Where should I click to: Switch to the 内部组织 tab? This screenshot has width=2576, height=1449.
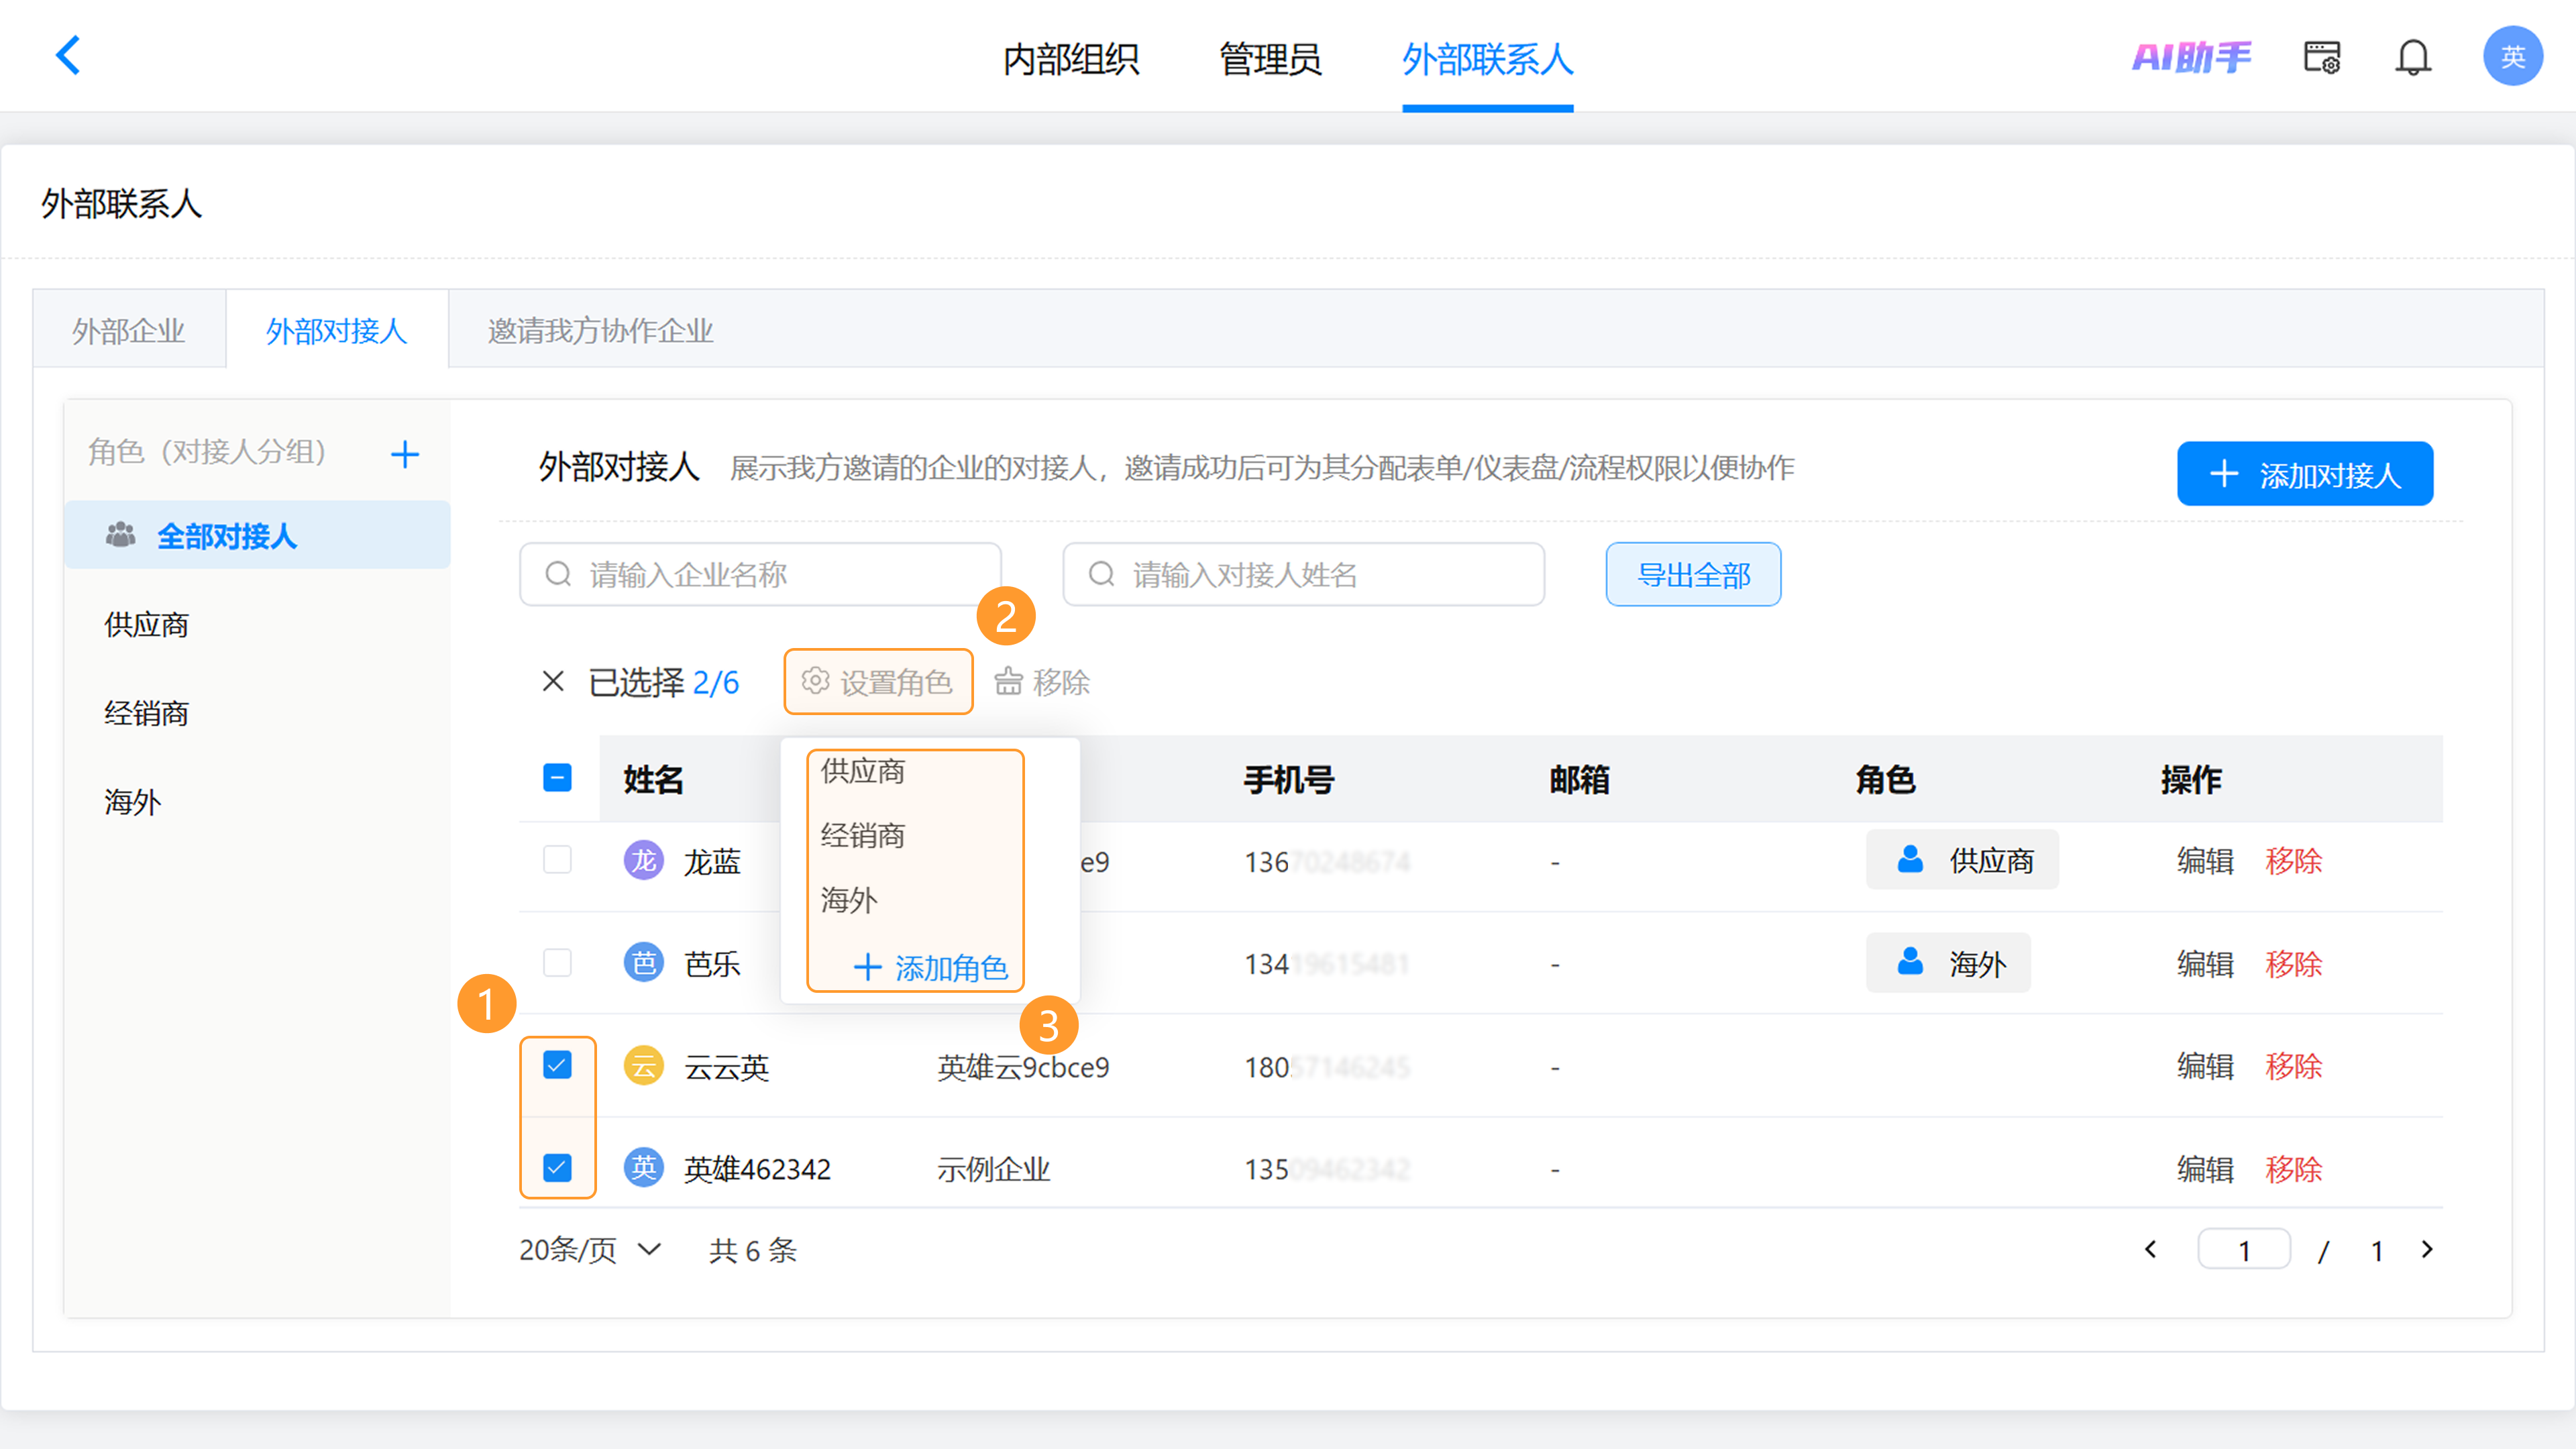click(x=1071, y=60)
